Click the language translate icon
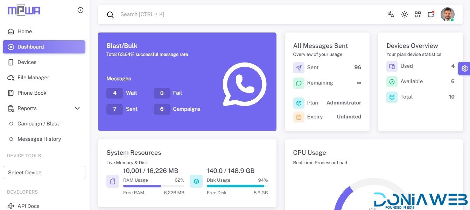Image resolution: width=470 pixels, height=210 pixels. tap(391, 14)
